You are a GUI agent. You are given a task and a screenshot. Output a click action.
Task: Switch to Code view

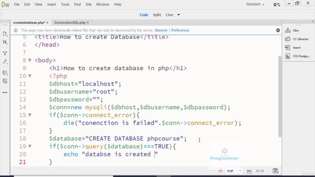[144, 15]
